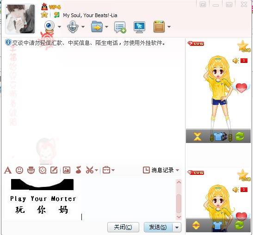253x235 pixels.
Task: Expand the screenshot options arrow next to scissors
Action: pos(96,170)
